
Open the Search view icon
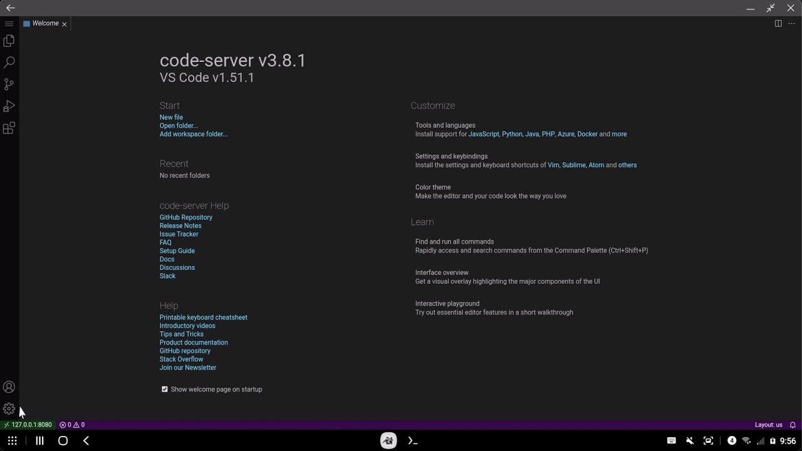click(x=9, y=63)
